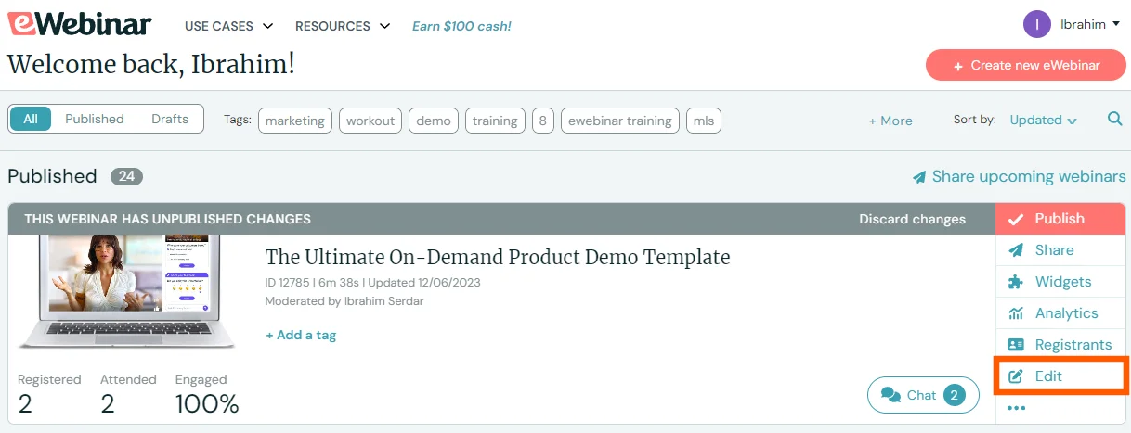Switch to the Published filter tab

pos(95,119)
